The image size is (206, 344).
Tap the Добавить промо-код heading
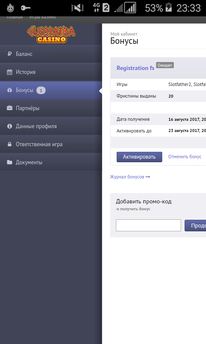point(144,201)
